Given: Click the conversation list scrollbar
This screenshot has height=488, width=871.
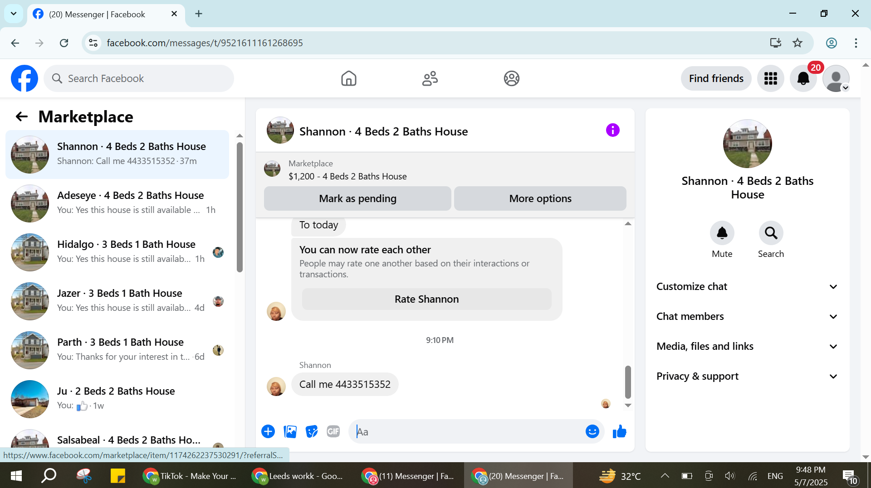Looking at the screenshot, I should (240, 207).
